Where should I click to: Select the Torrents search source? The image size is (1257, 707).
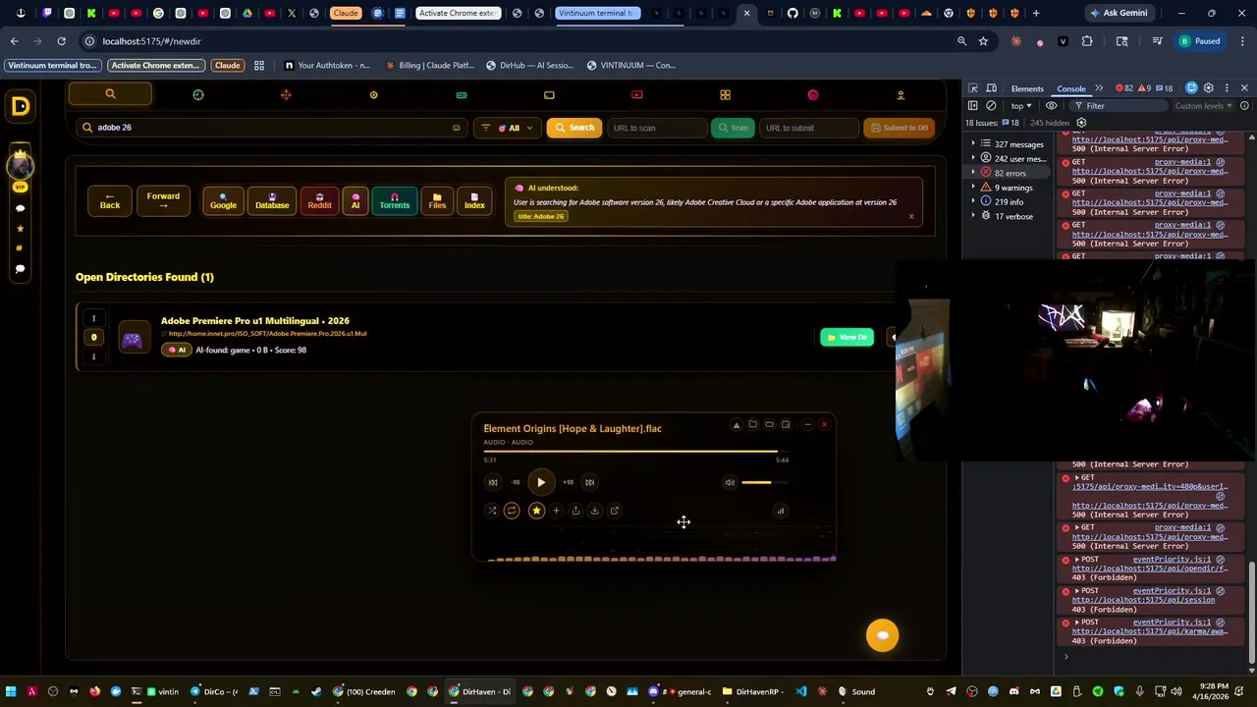point(394,200)
